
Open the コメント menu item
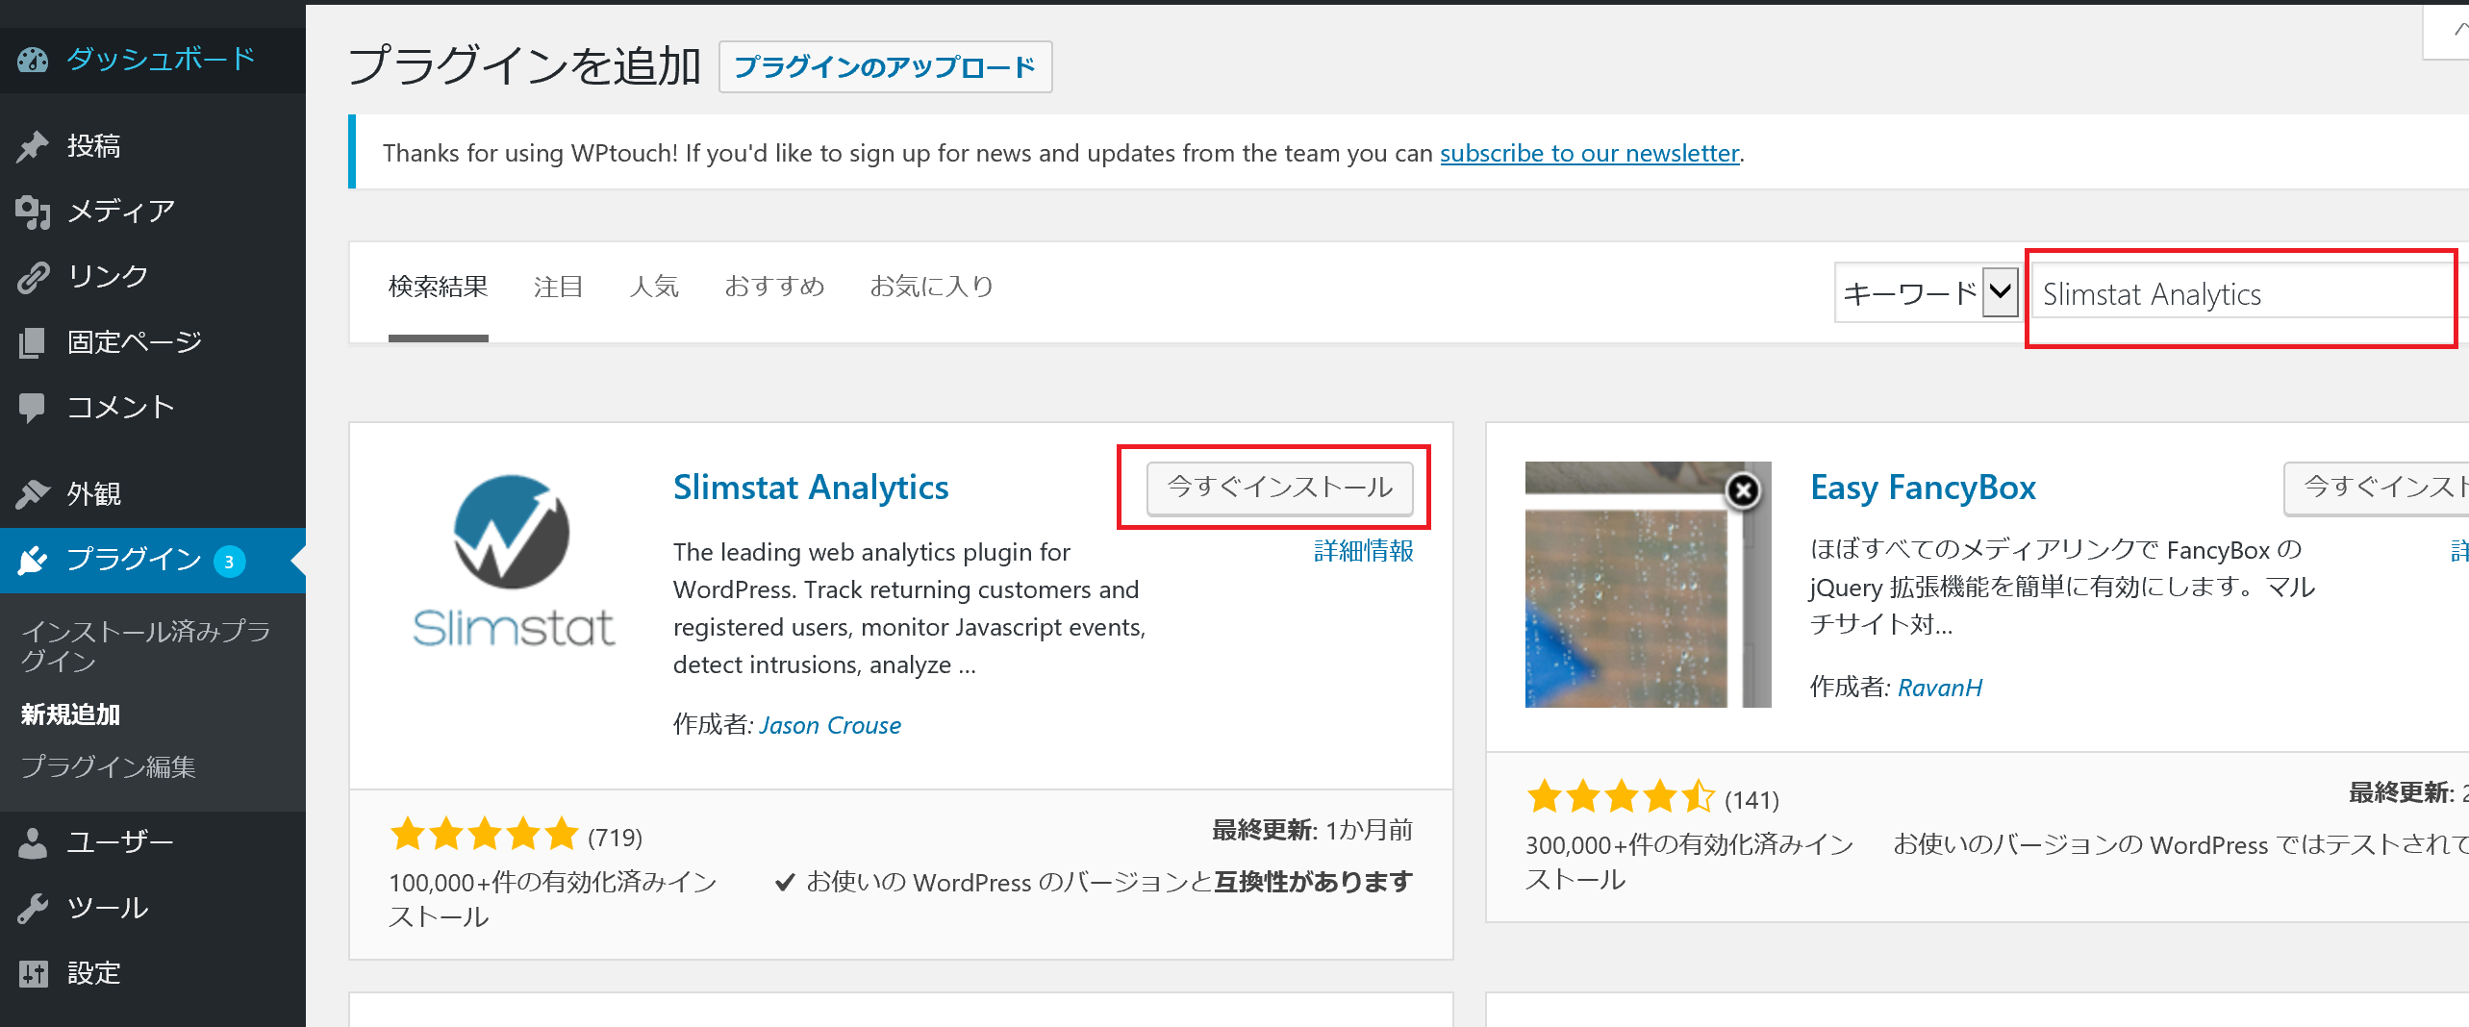153,408
